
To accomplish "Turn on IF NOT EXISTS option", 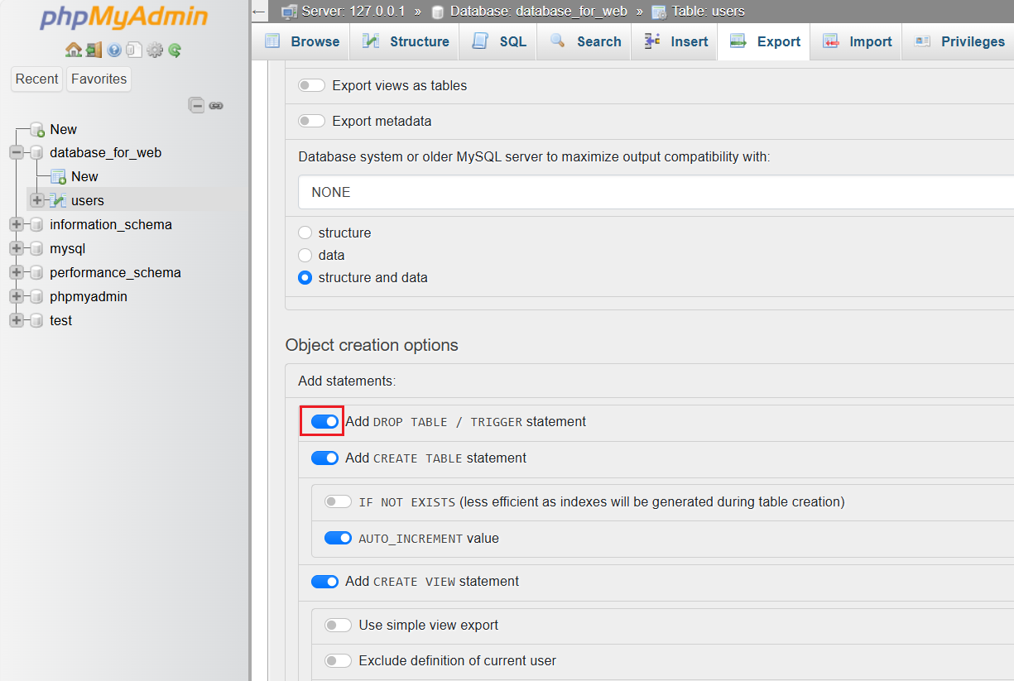I will tap(338, 501).
